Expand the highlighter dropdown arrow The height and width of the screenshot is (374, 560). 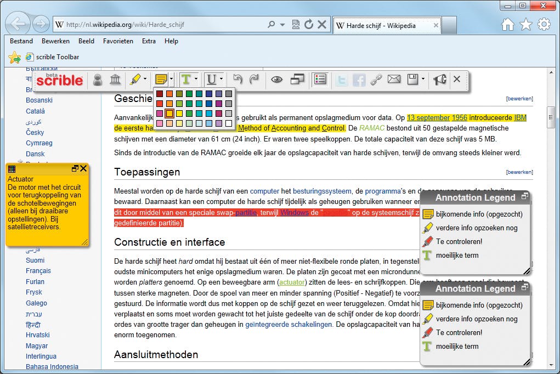(x=145, y=79)
